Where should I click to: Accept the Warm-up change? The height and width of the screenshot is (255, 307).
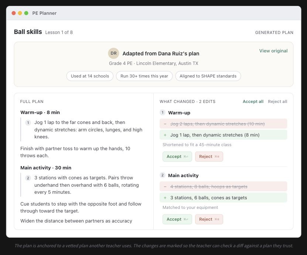(x=177, y=156)
